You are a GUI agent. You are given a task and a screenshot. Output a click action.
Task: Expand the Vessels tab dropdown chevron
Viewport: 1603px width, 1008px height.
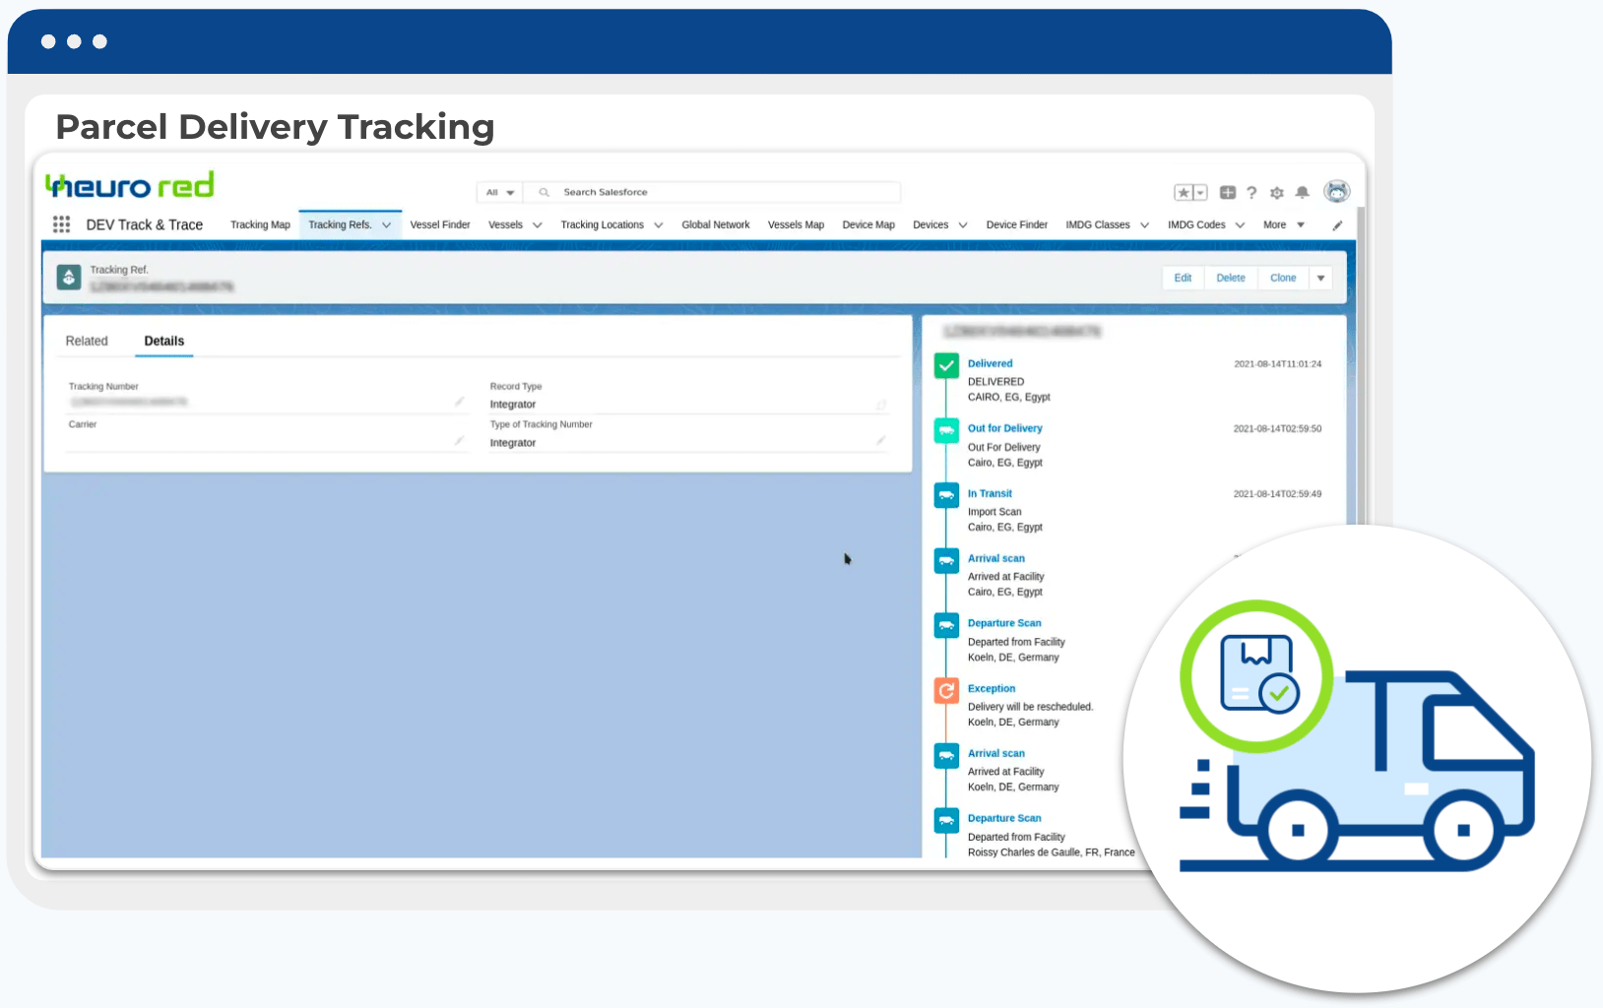click(x=538, y=225)
